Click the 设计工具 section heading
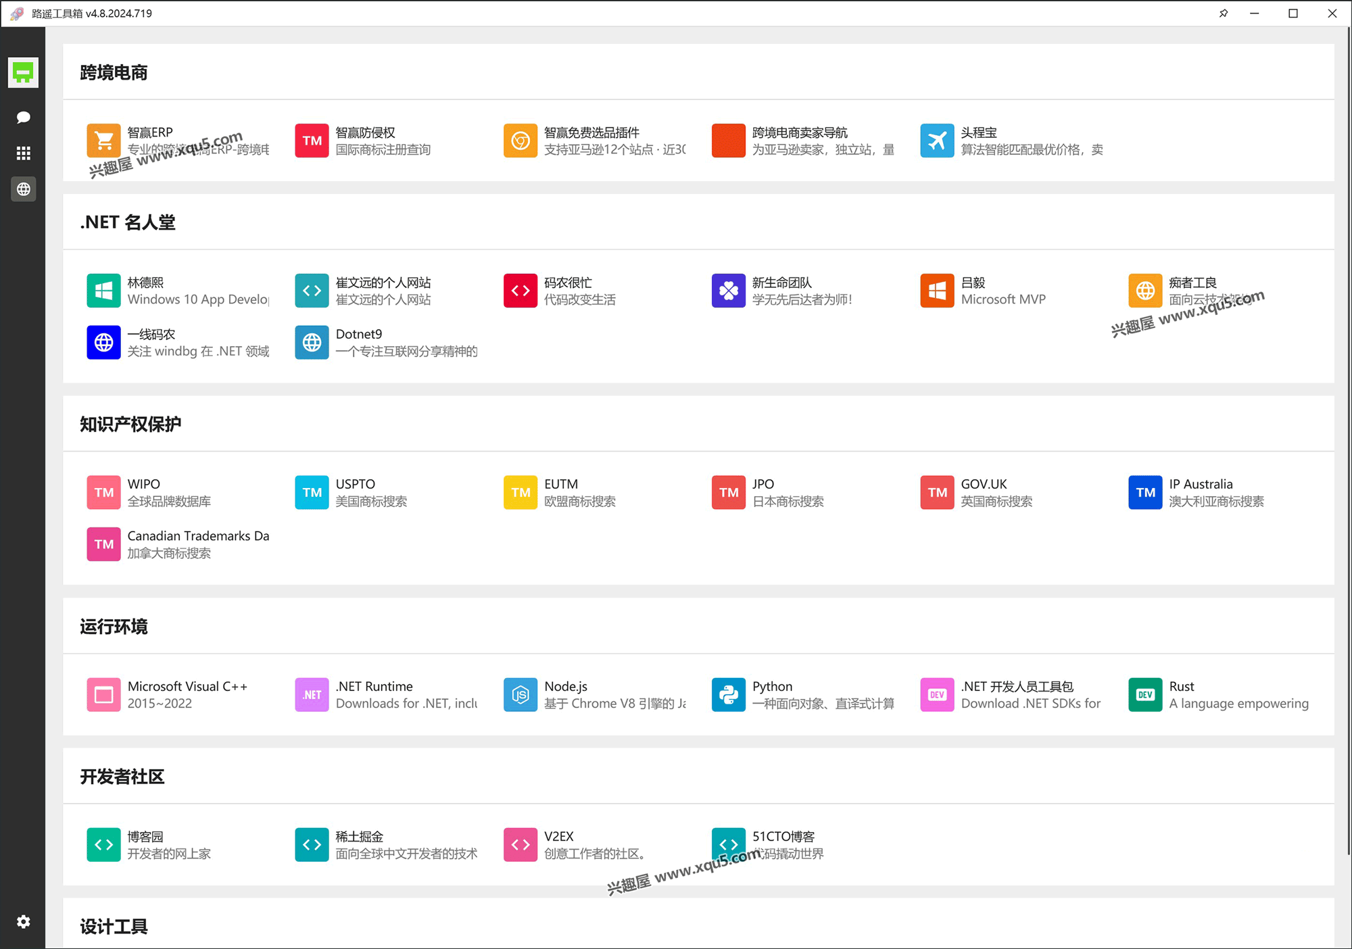1352x949 pixels. pos(114,926)
